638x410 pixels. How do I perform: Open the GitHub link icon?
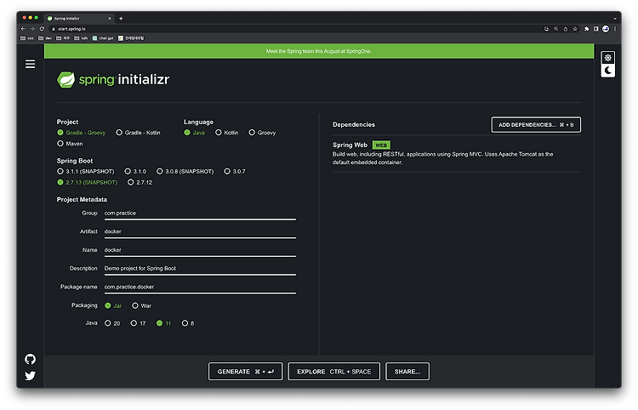30,359
